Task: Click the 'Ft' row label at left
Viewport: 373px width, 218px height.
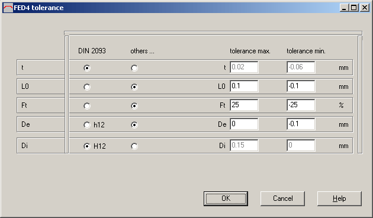Action: pos(24,105)
